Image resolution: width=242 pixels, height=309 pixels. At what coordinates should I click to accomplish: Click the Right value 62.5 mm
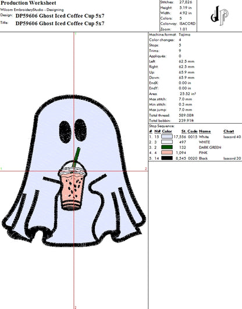coord(187,67)
